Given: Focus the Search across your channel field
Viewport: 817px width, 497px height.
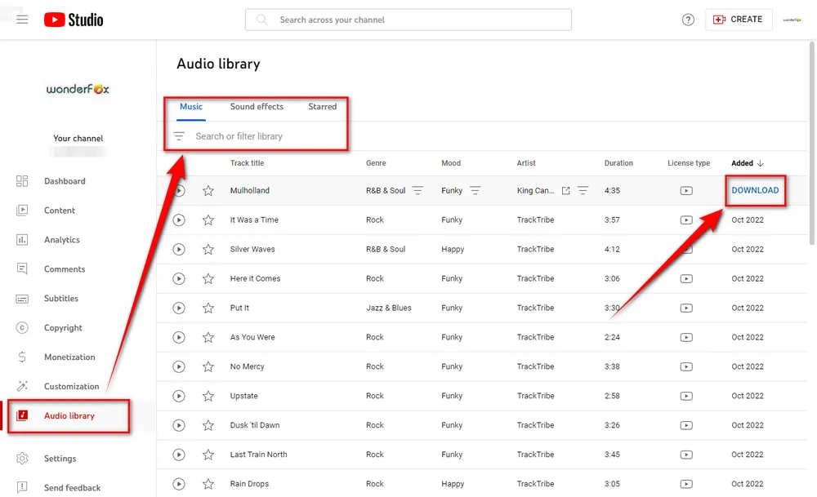Looking at the screenshot, I should point(408,20).
